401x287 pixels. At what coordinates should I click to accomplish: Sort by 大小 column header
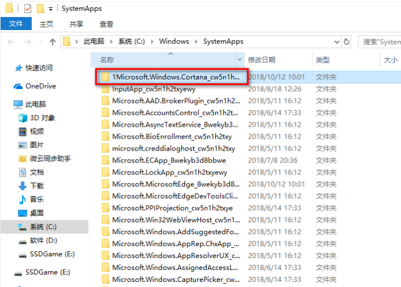pyautogui.click(x=391, y=60)
